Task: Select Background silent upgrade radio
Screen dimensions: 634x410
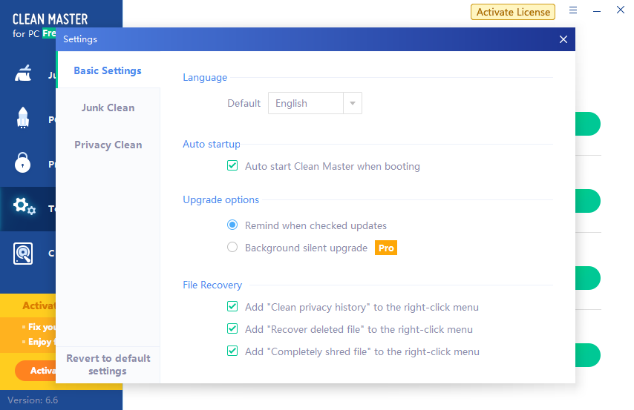Action: [x=232, y=247]
